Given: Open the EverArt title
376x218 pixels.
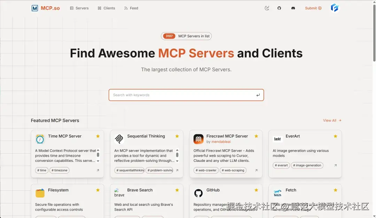Looking at the screenshot, I should click(x=292, y=136).
